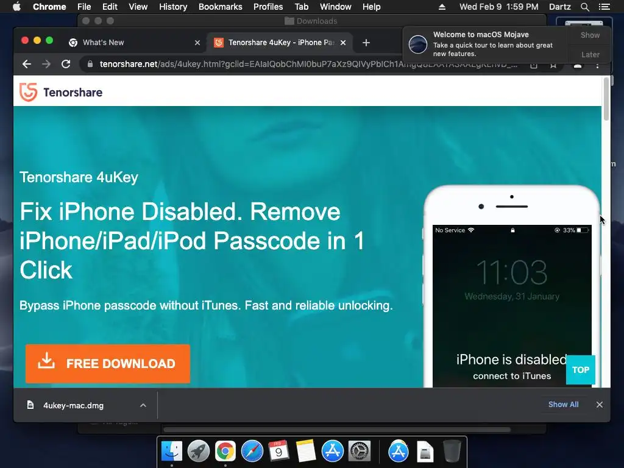The image size is (624, 468).
Task: Click the date and time in menu bar
Action: [498, 7]
